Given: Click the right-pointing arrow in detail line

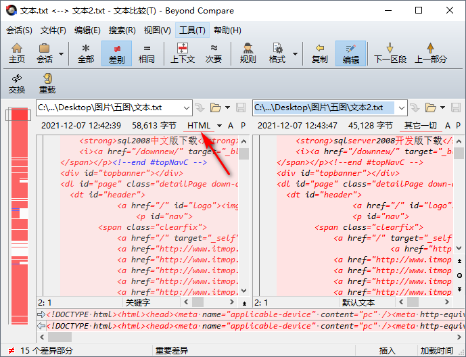Looking at the screenshot, I should 41,314.
